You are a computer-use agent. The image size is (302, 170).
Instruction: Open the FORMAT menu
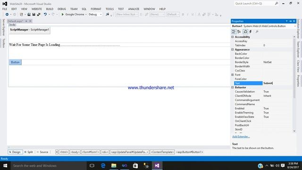click(96, 9)
